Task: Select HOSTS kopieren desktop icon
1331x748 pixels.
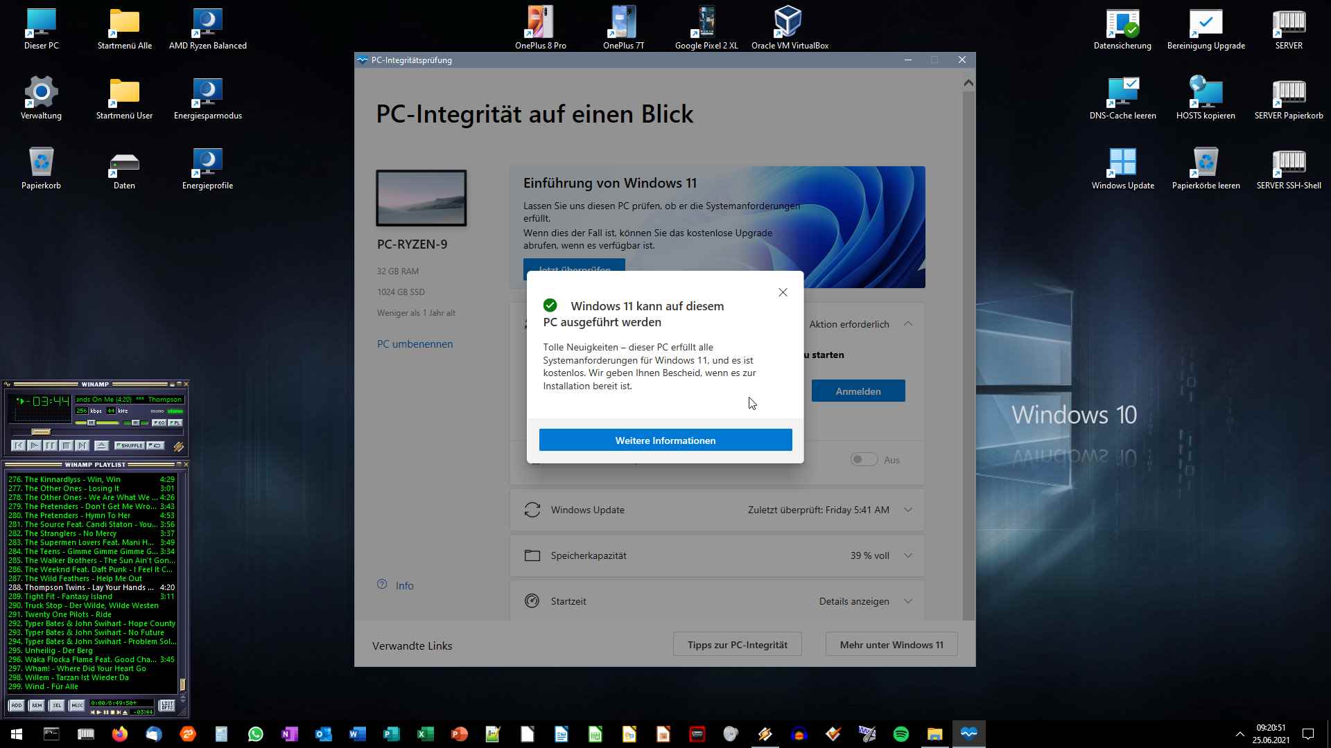Action: click(x=1206, y=98)
